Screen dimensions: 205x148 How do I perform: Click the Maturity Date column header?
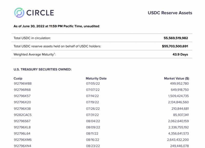96,79
